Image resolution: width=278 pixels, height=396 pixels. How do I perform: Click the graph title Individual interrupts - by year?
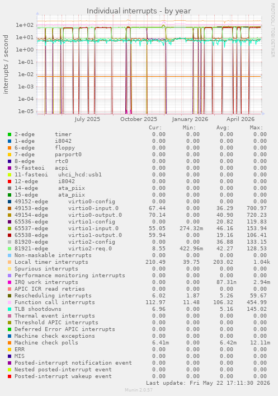[x=139, y=11]
